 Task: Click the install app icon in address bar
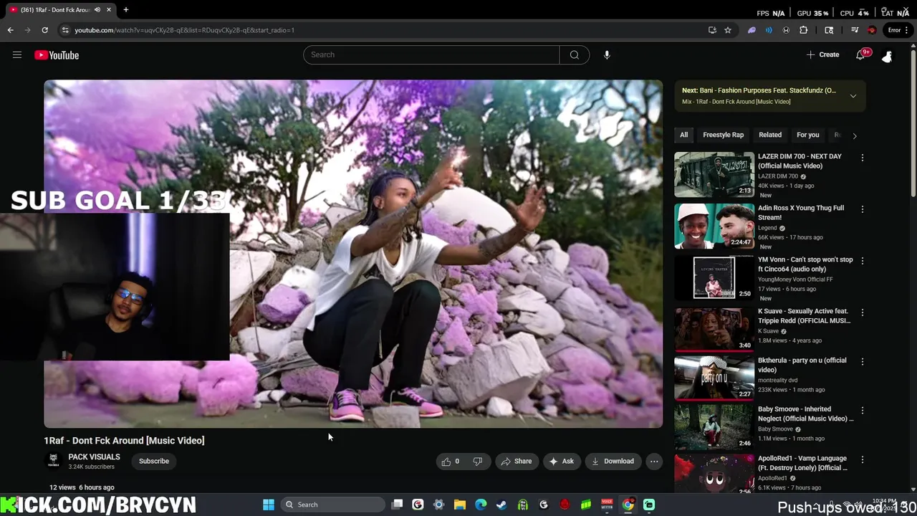(712, 30)
